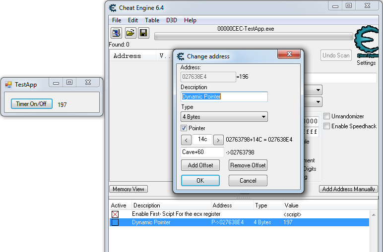This screenshot has width=383, height=252.
Task: Click the save floppy disk icon
Action: coord(143,33)
